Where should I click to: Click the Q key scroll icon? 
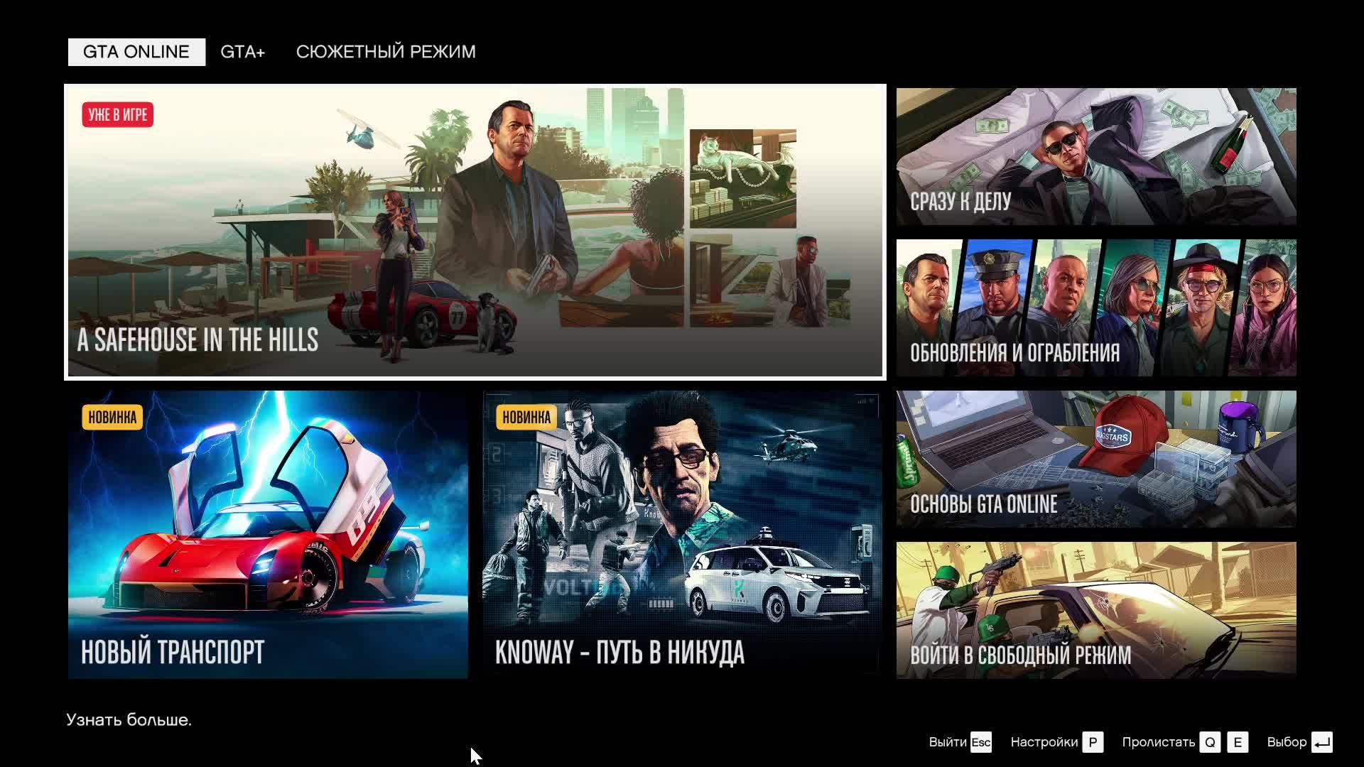pos(1210,743)
